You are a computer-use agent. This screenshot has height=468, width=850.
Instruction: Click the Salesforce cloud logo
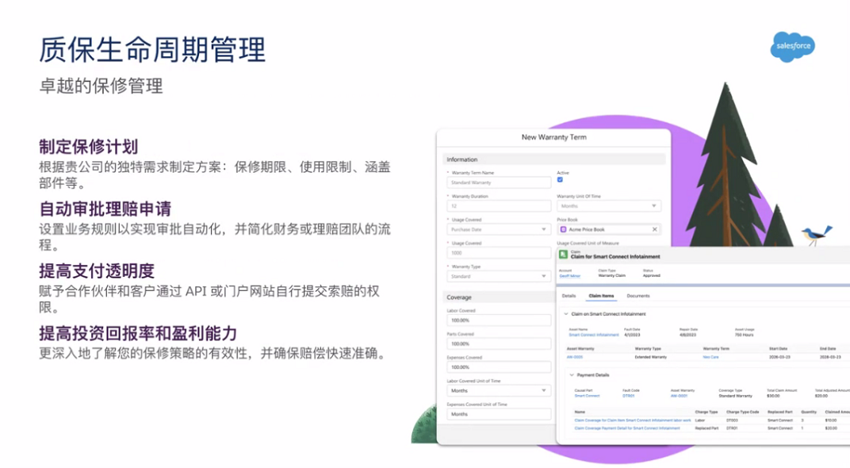click(792, 47)
